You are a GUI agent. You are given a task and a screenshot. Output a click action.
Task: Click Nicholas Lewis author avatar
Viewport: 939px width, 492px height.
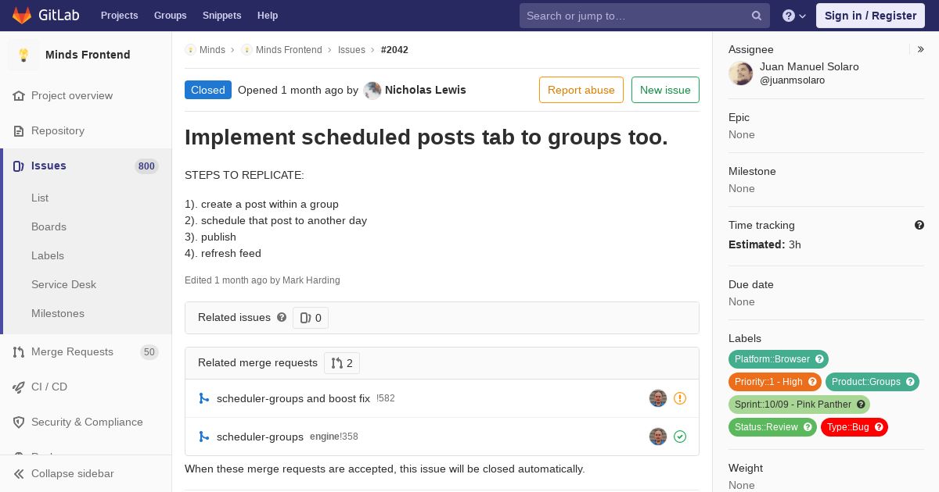(372, 90)
